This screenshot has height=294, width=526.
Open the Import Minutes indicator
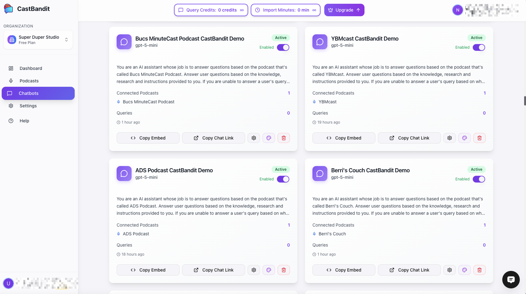point(286,10)
